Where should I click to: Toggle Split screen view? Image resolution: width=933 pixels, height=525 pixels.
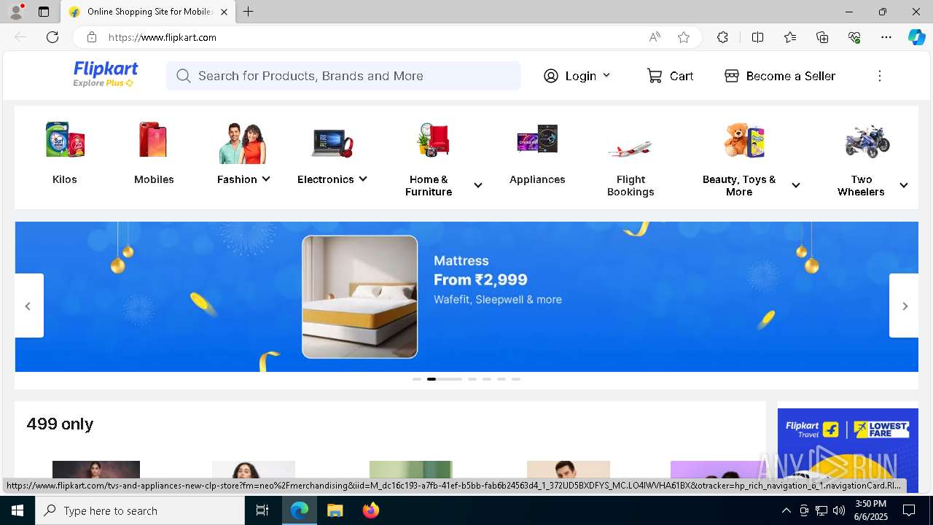tap(757, 37)
